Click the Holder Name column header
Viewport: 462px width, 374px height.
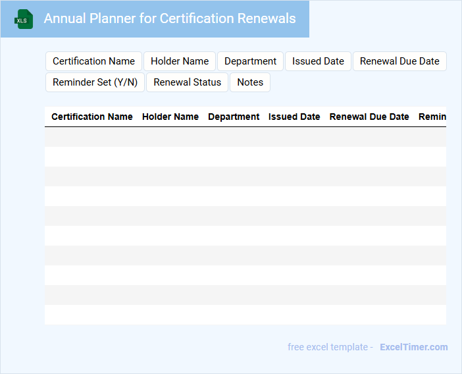point(170,117)
